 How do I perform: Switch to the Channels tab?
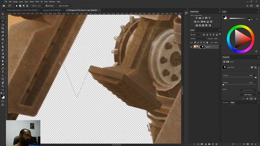click(225, 103)
